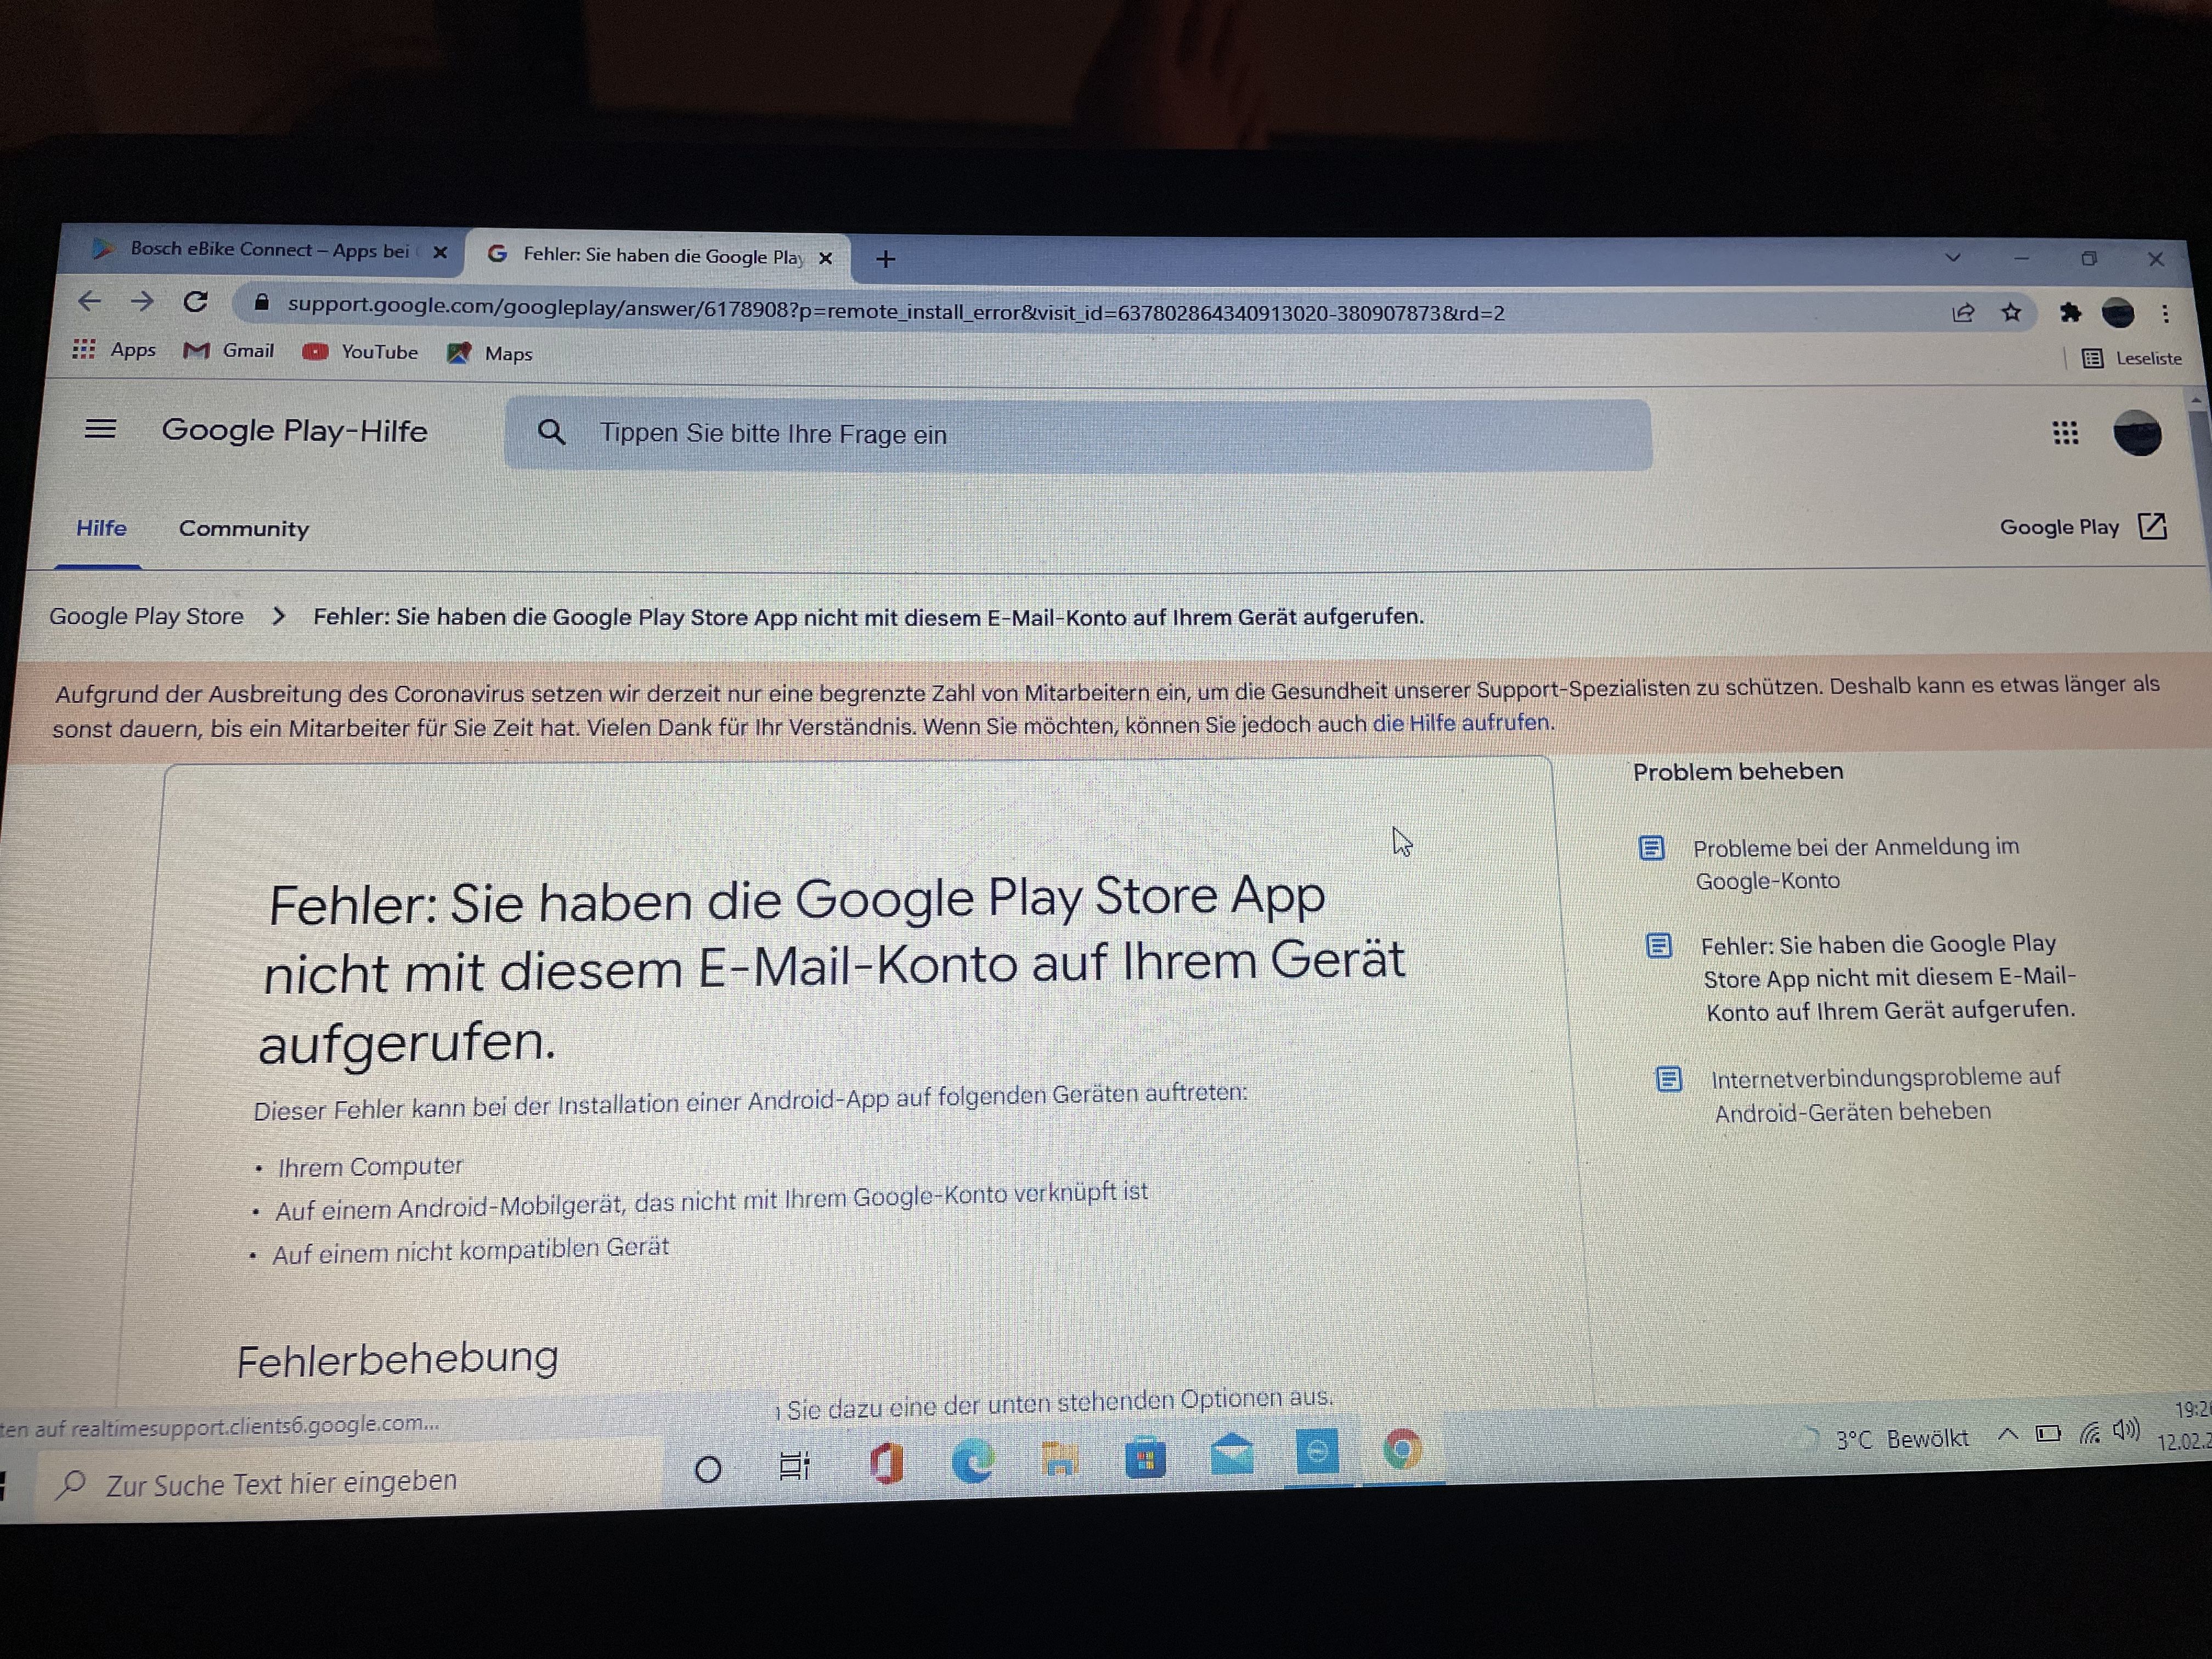Click the article icon beside 'Probleme bei der Anmeldung'
The image size is (2212, 1659).
point(1651,848)
